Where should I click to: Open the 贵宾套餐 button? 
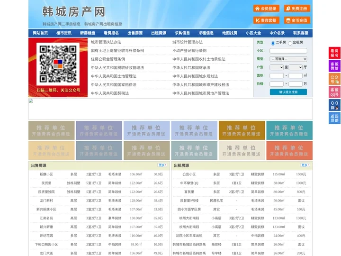click(266, 20)
